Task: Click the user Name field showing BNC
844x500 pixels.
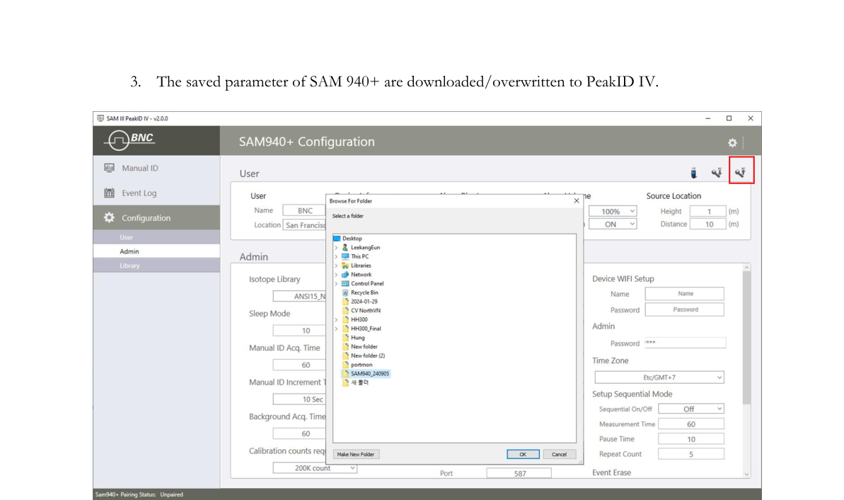Action: (x=305, y=210)
